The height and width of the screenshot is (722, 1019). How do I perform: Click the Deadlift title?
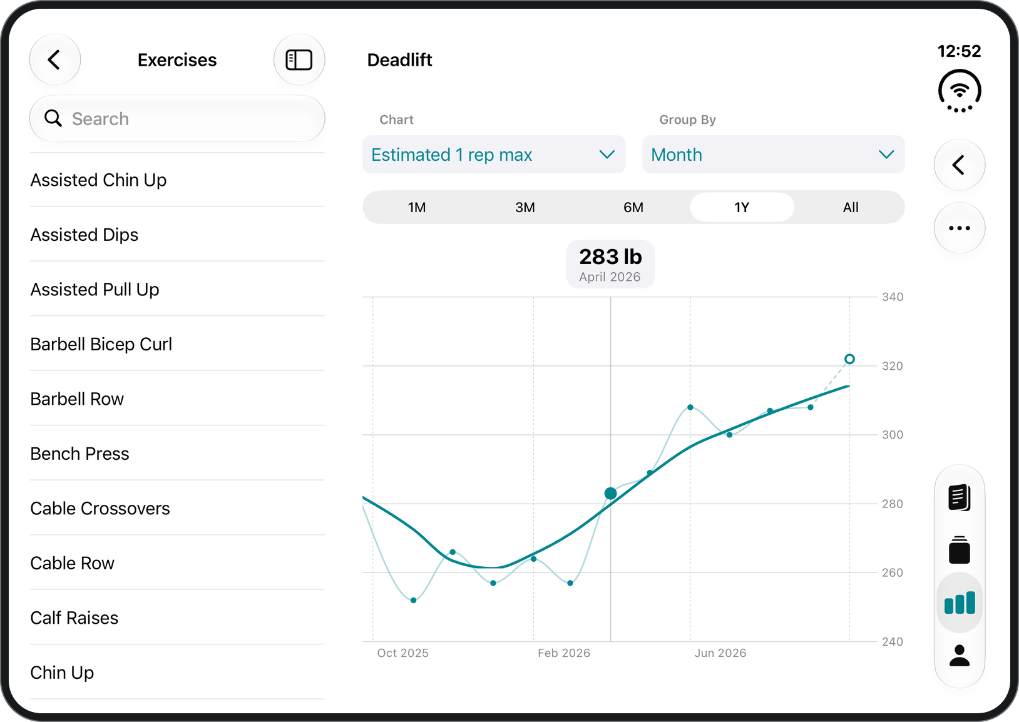click(x=400, y=60)
